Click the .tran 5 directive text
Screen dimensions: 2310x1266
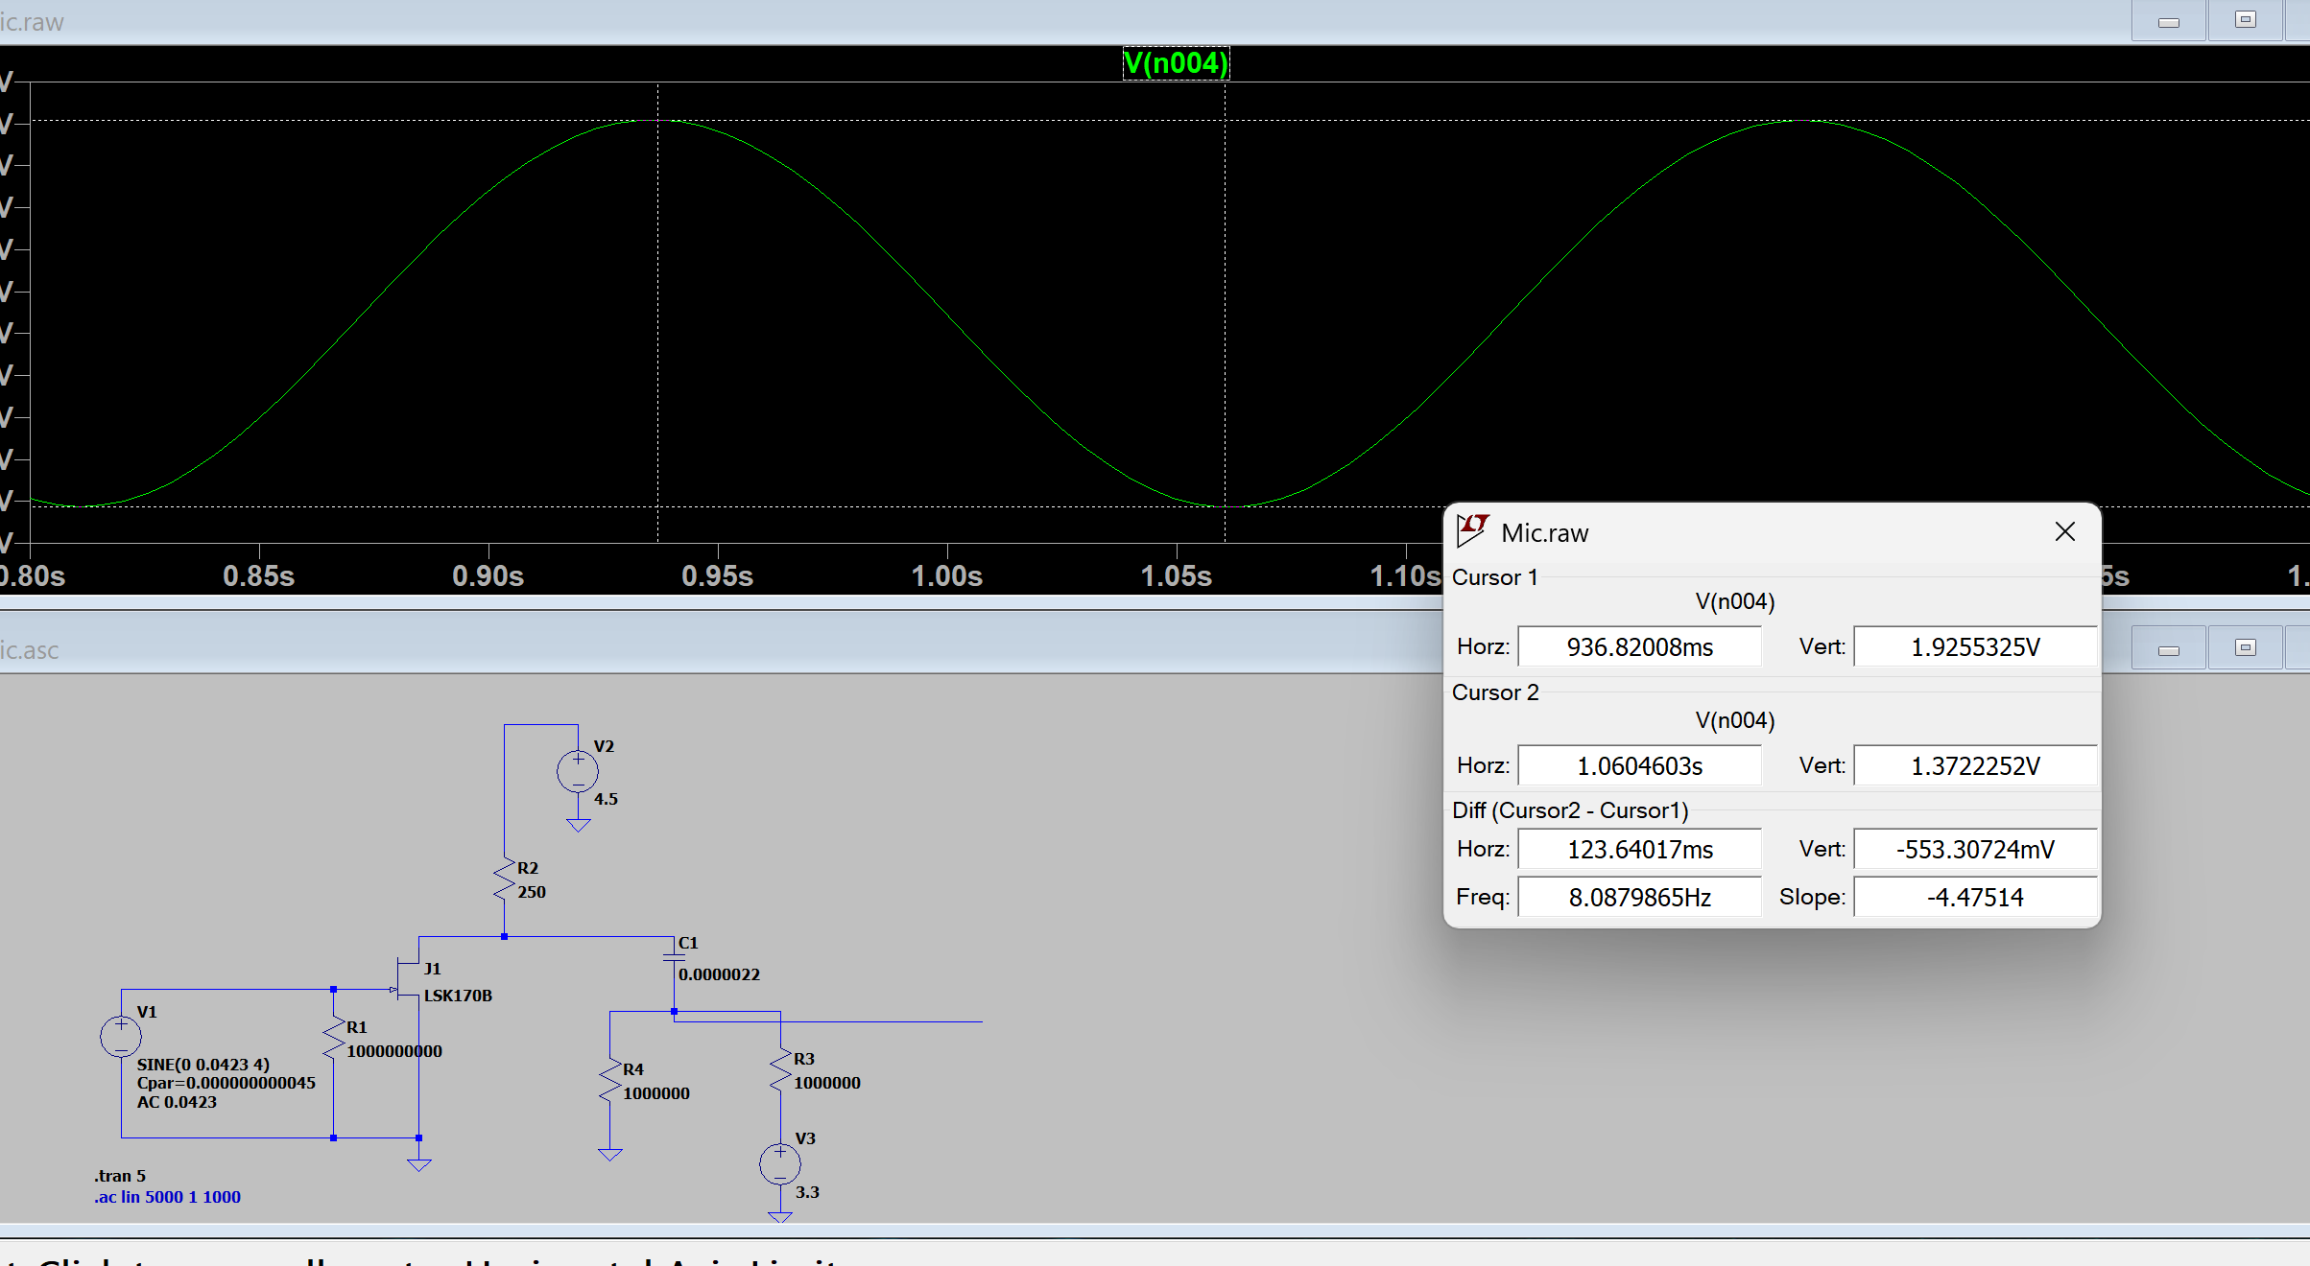click(x=120, y=1176)
